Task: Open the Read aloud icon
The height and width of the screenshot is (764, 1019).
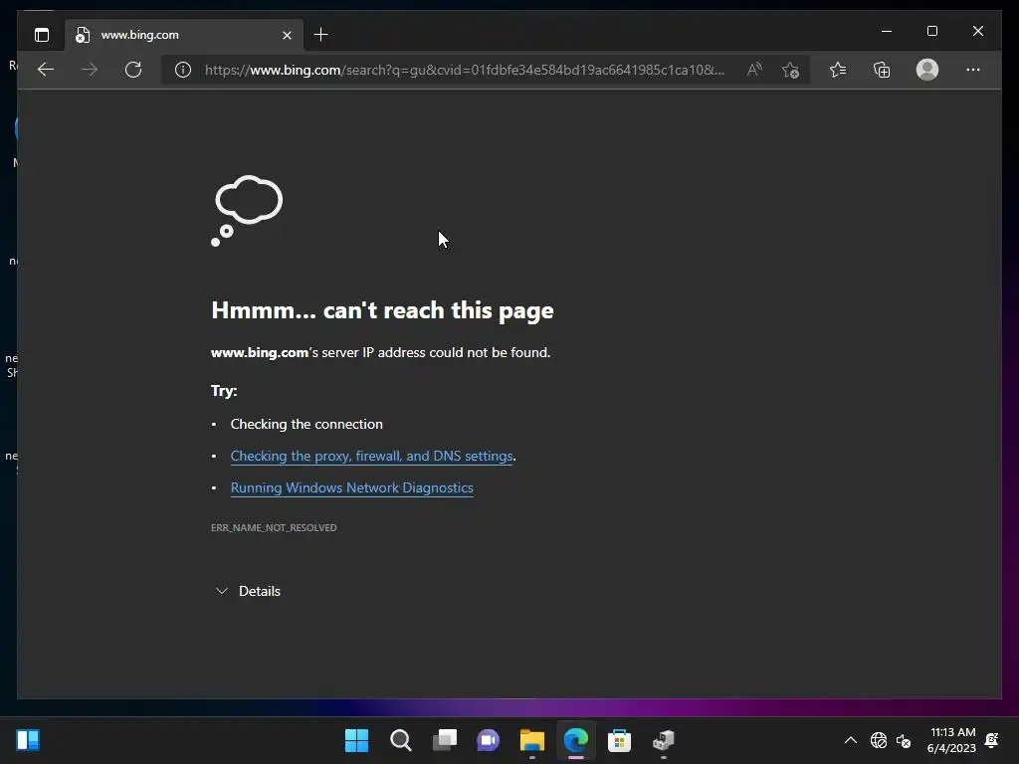Action: tap(754, 70)
